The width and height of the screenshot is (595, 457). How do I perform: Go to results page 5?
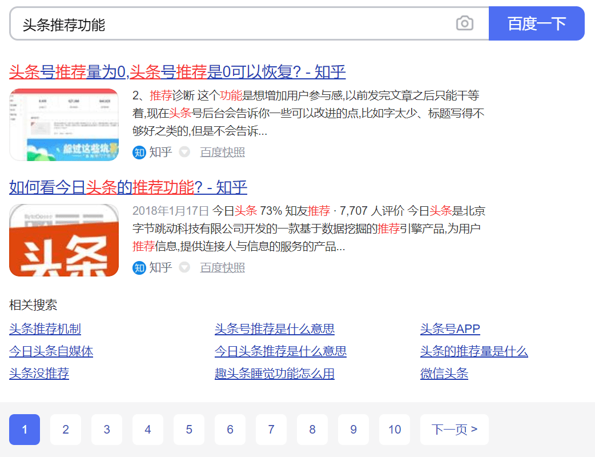189,429
